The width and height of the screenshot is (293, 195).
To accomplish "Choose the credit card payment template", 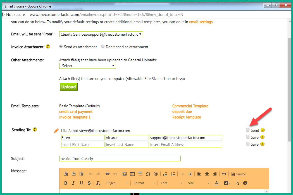I will (x=76, y=111).
